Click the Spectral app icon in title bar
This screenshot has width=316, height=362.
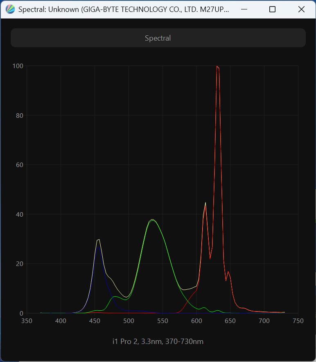point(10,9)
